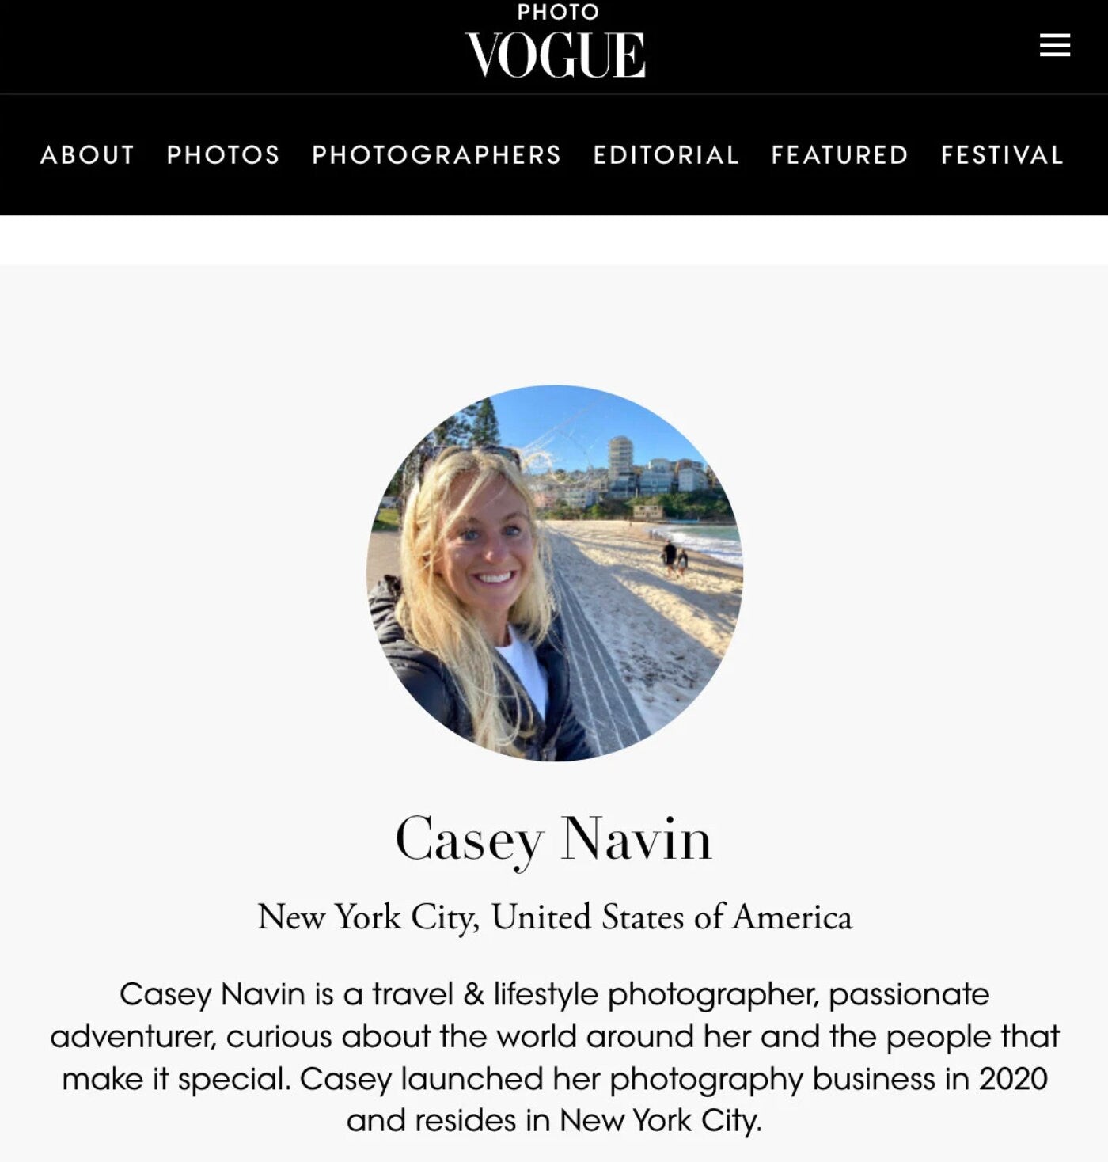Open the ABOUT navigation item
Screen dimensions: 1108x1162
(88, 154)
